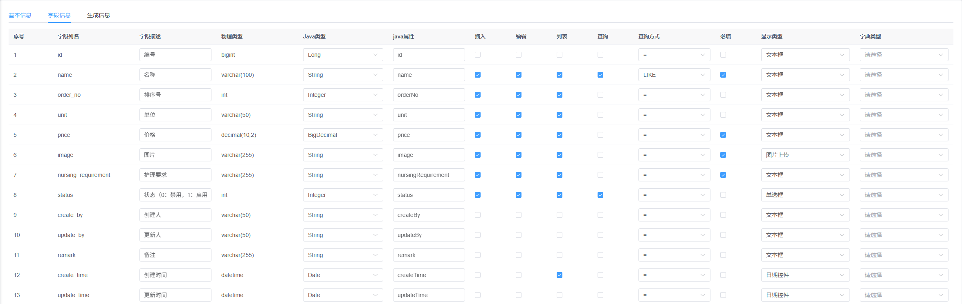This screenshot has width=962, height=304.
Task: Open the 日期控件 dropdown in the create_time row
Action: click(x=805, y=275)
